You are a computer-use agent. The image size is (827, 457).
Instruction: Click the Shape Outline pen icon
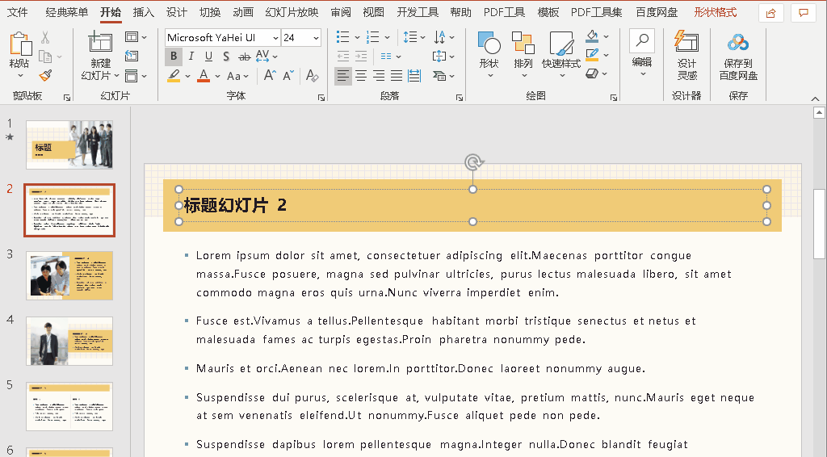coord(592,55)
